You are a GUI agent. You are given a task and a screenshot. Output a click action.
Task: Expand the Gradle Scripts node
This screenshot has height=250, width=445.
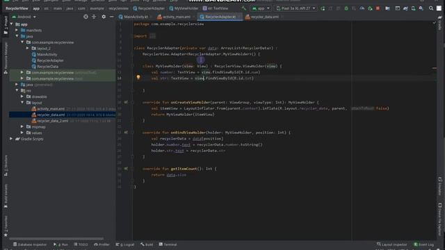click(11, 139)
